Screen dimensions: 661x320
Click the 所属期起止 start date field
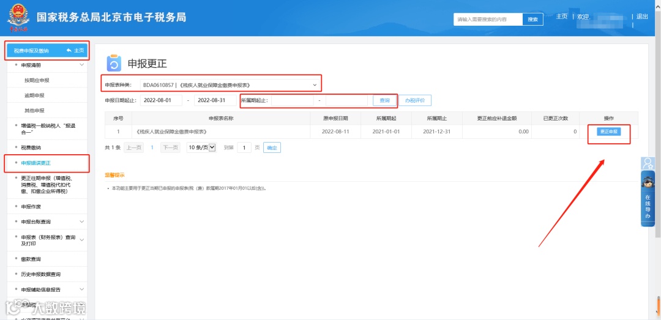(x=293, y=100)
